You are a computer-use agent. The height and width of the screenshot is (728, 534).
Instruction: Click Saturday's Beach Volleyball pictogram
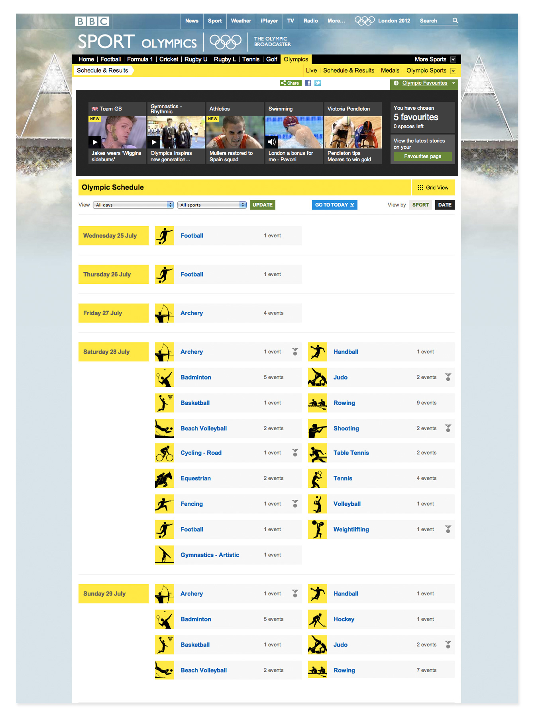pos(165,428)
